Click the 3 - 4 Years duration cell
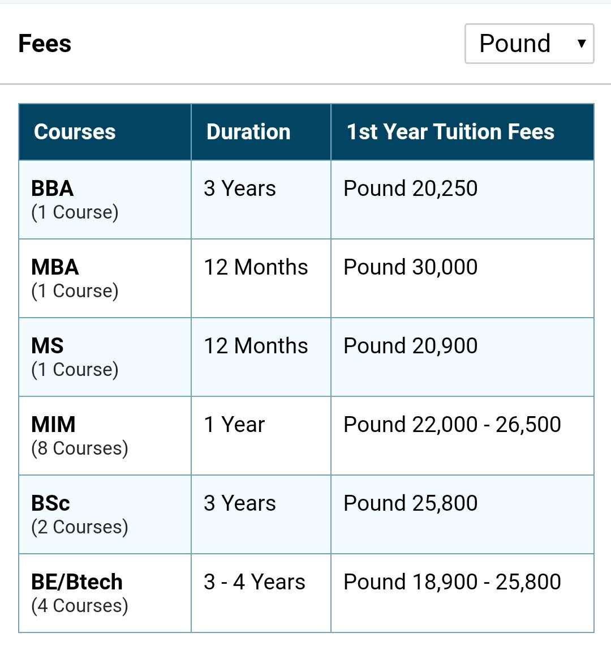The height and width of the screenshot is (650, 611). [x=255, y=582]
